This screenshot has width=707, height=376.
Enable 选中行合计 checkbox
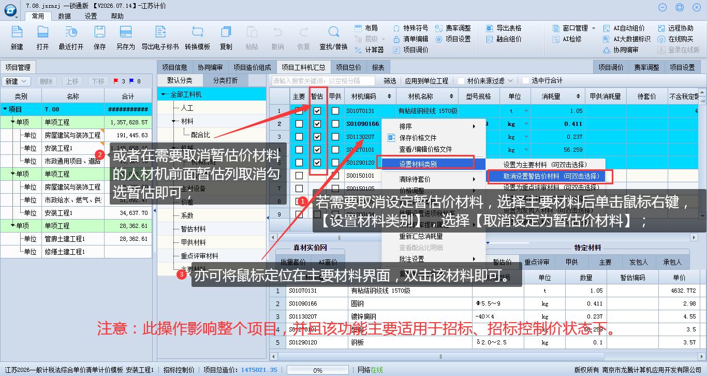click(526, 81)
